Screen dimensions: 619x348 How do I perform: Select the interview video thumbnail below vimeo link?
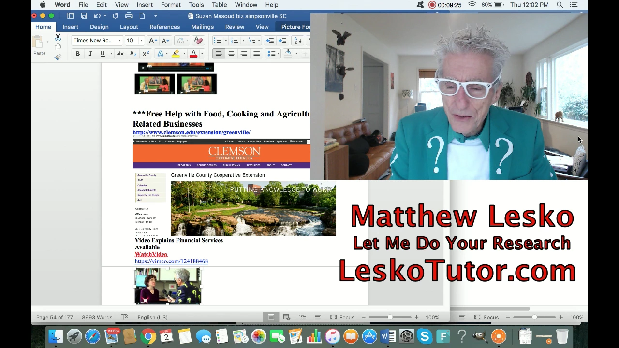(x=168, y=286)
